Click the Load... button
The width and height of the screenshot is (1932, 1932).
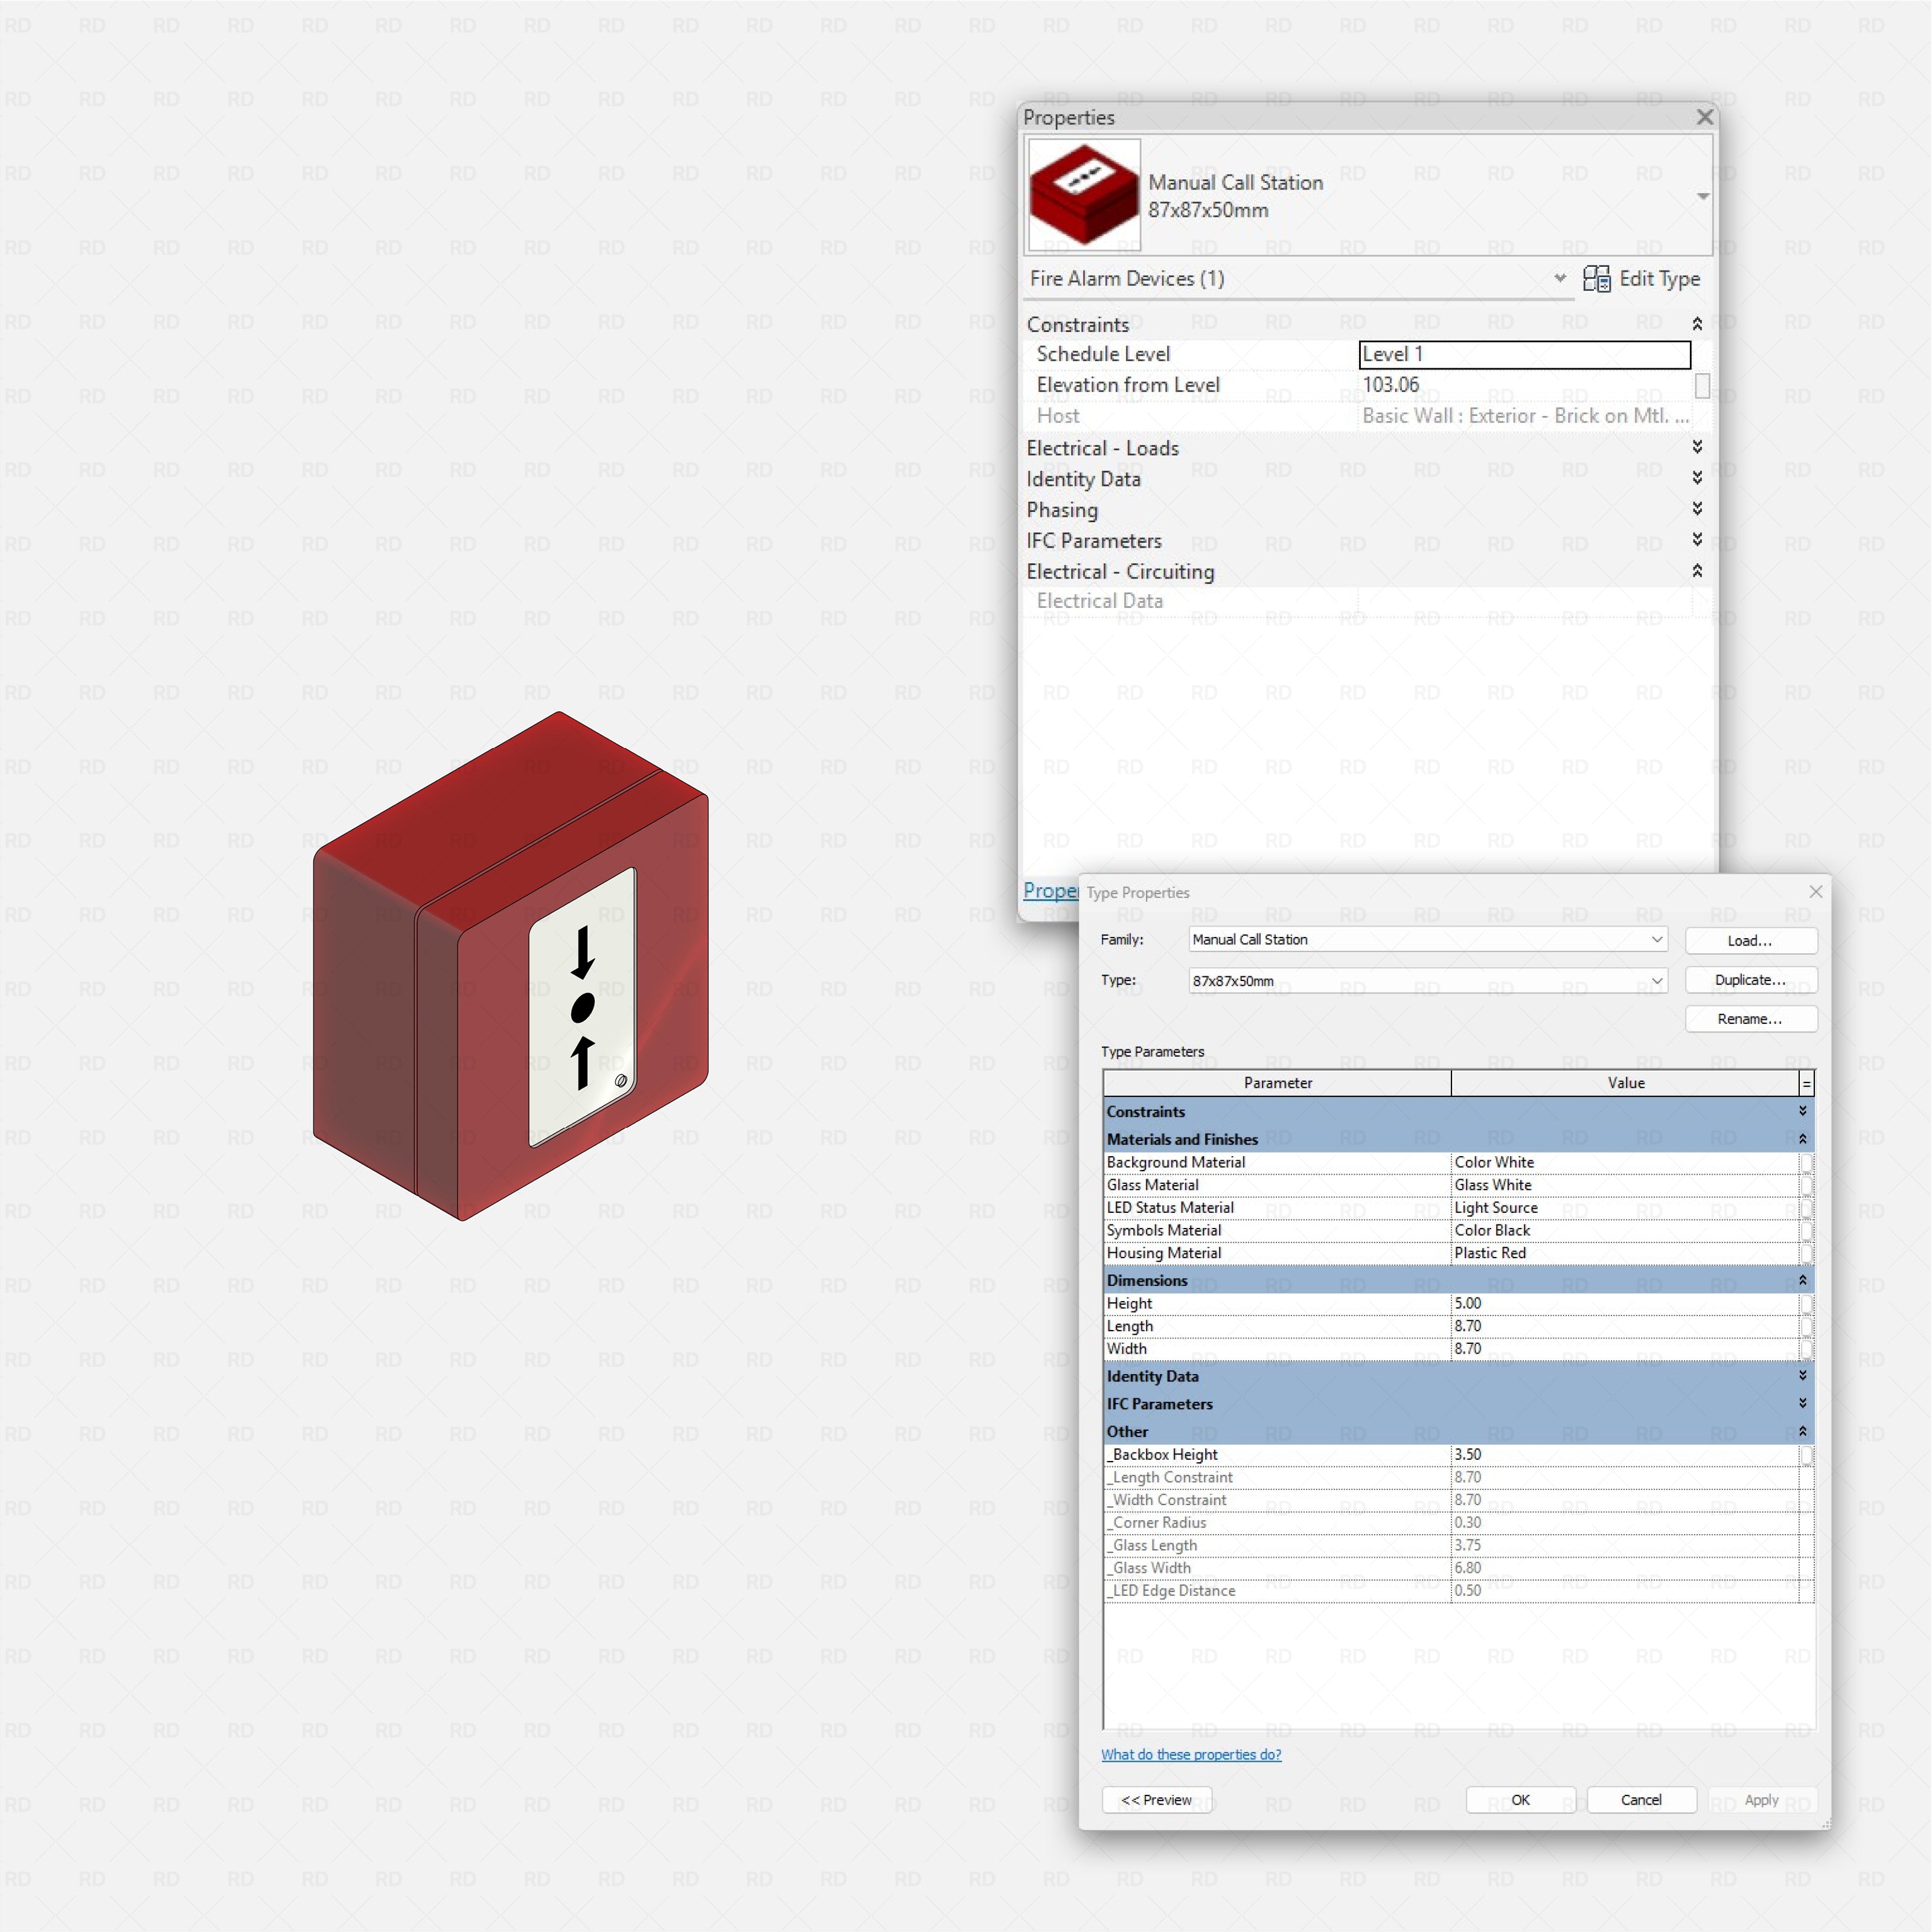tap(1750, 940)
